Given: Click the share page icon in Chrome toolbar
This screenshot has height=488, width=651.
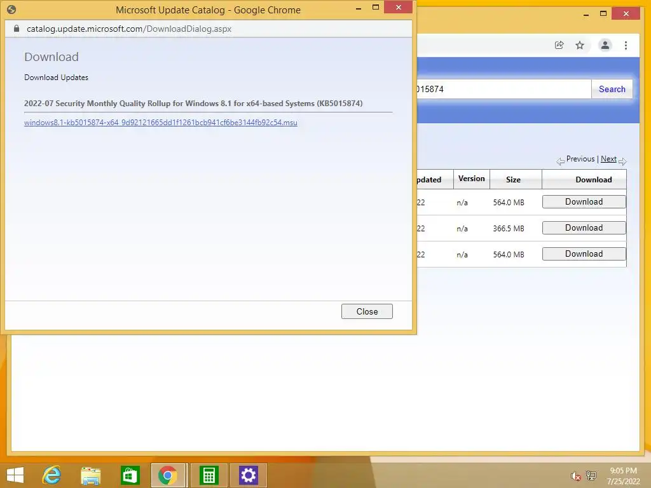Looking at the screenshot, I should point(559,45).
